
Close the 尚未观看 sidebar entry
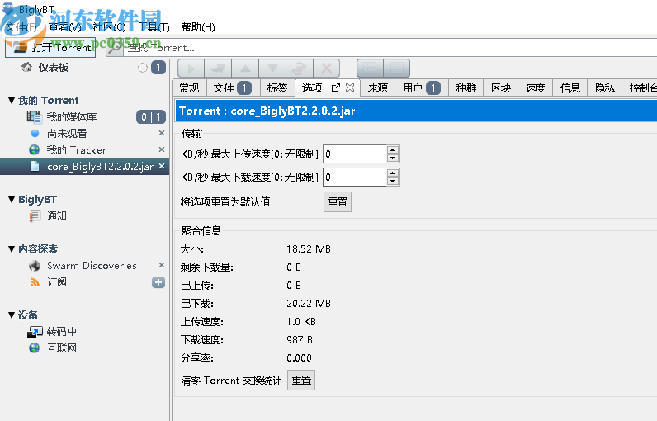pyautogui.click(x=161, y=133)
